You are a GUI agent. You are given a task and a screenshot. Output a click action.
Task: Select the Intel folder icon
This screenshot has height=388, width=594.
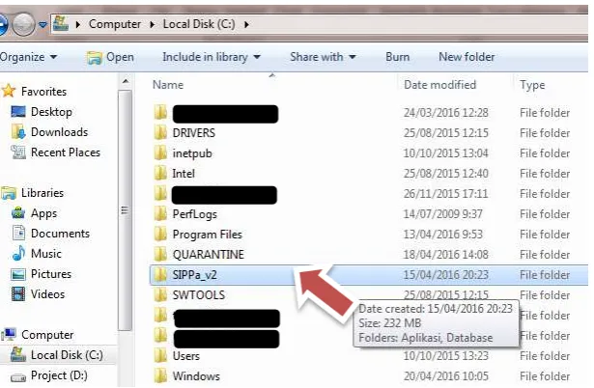160,174
